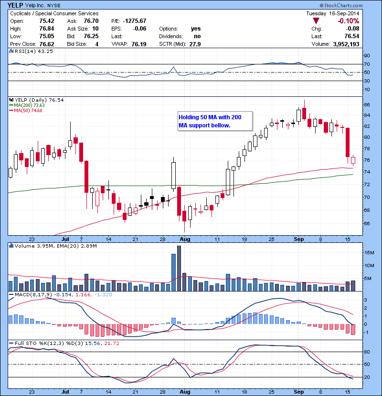Image resolution: width=382 pixels, height=396 pixels.
Task: Click the stochastic %D value 21.72
Action: (111, 343)
